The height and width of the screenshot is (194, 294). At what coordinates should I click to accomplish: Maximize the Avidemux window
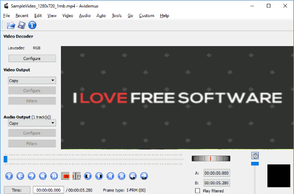coord(268,6)
